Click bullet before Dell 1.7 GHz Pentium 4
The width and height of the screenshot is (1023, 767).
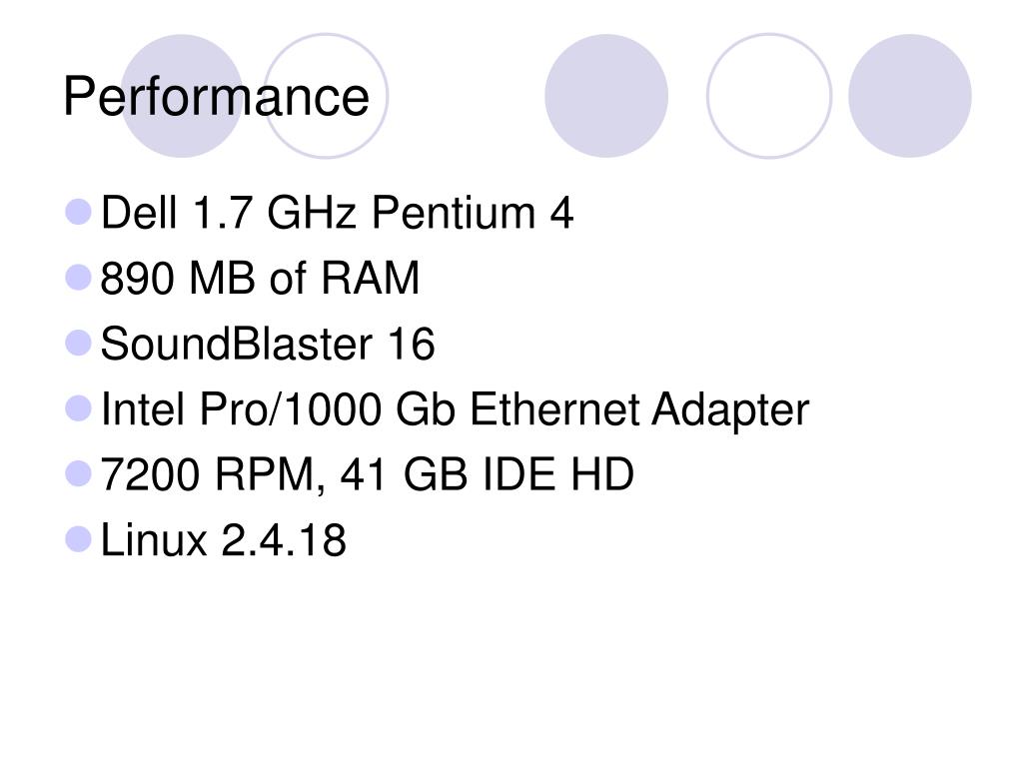click(78, 212)
